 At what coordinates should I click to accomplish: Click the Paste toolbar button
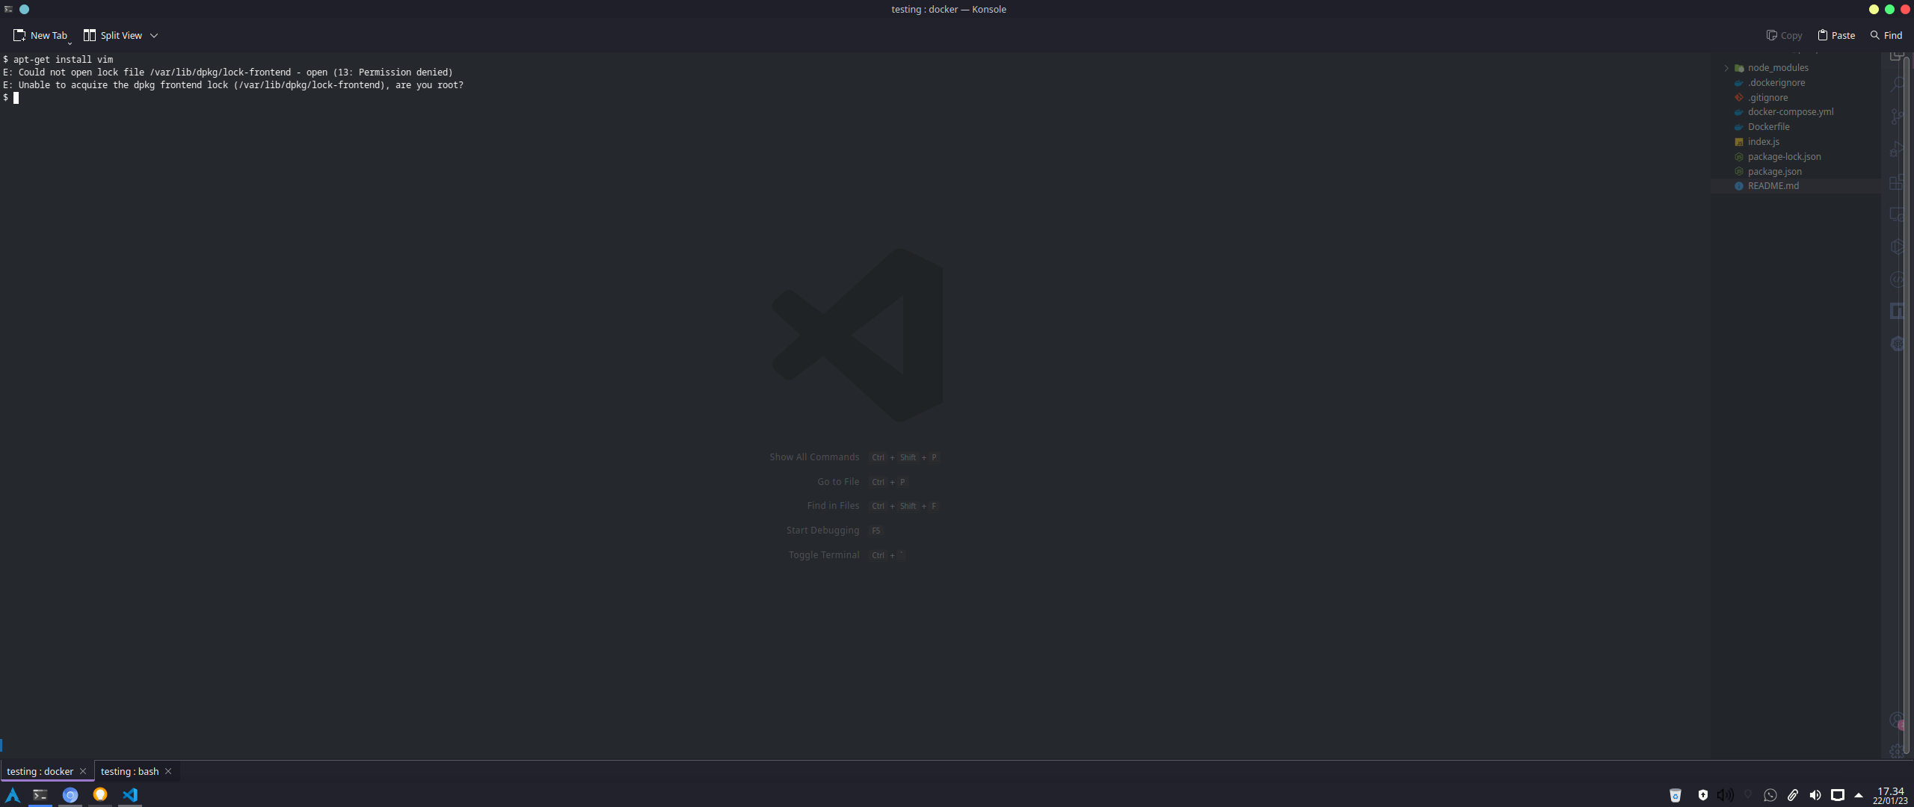coord(1836,35)
